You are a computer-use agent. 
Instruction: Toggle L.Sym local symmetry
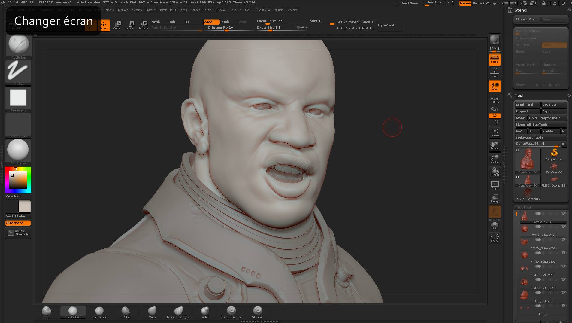click(x=495, y=100)
